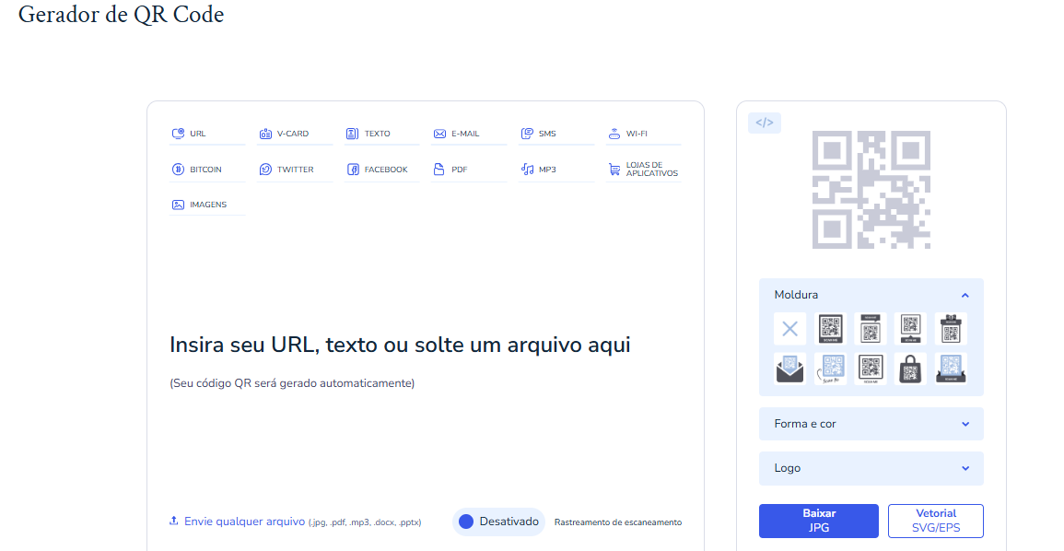Viewport: 1064px width, 551px height.
Task: Select the thin border frame with Scan Me text
Action: [871, 369]
